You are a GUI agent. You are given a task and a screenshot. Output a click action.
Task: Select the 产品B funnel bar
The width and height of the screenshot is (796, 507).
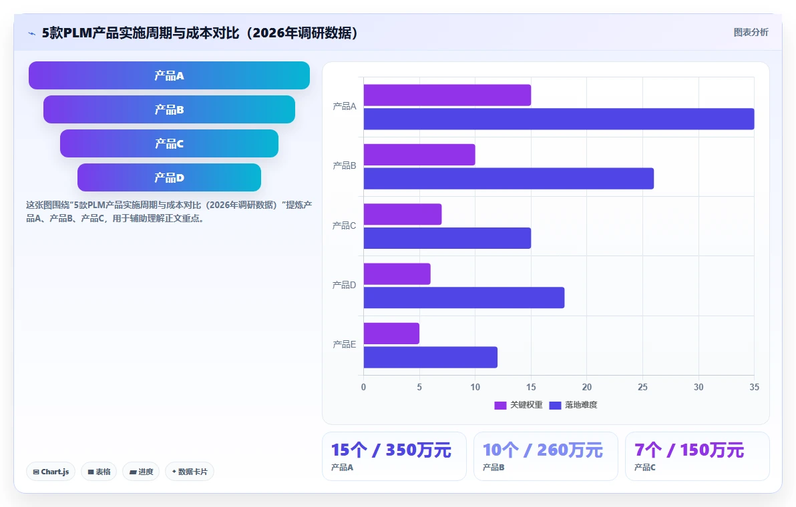coord(169,109)
